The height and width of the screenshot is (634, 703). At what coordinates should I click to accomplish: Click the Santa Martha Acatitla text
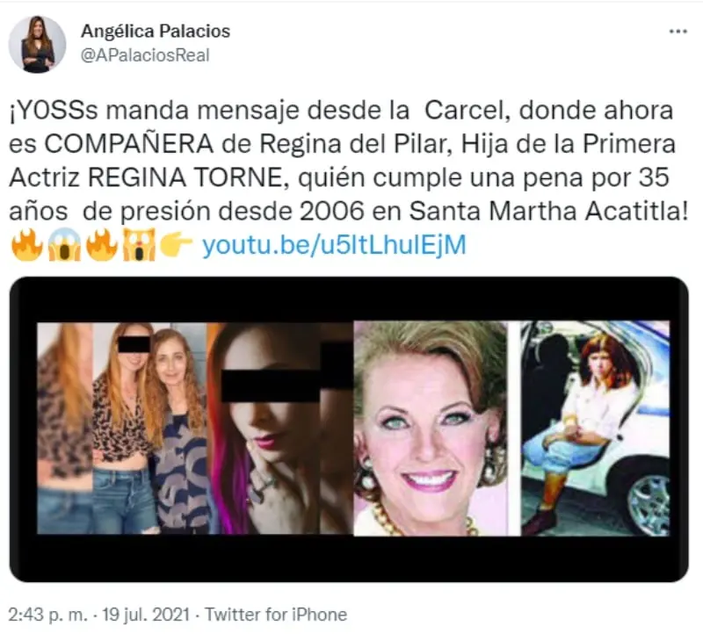click(548, 212)
